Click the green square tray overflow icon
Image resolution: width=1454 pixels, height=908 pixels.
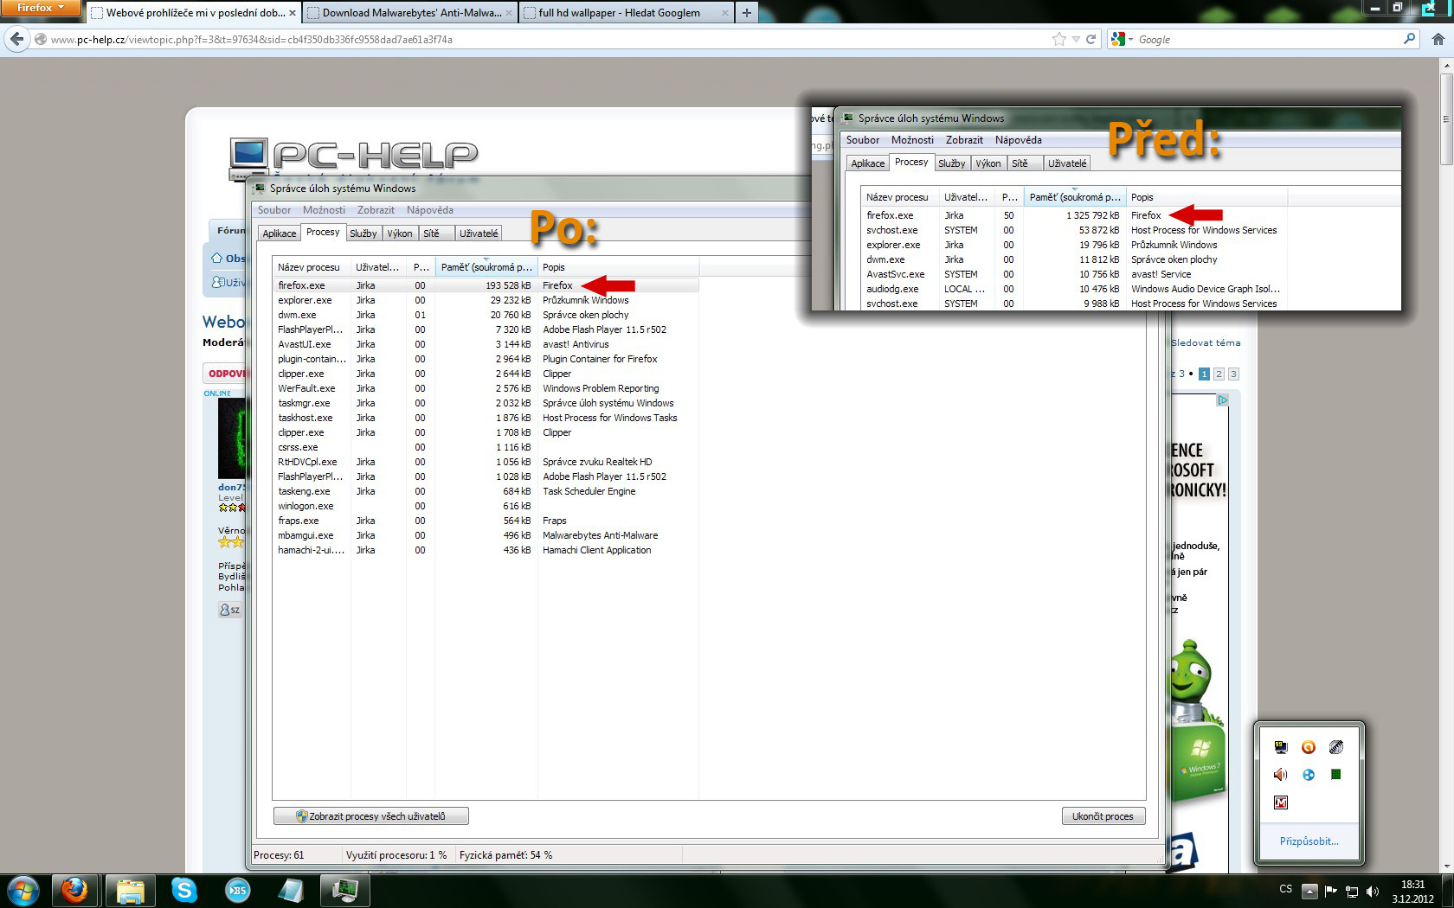tap(1336, 775)
